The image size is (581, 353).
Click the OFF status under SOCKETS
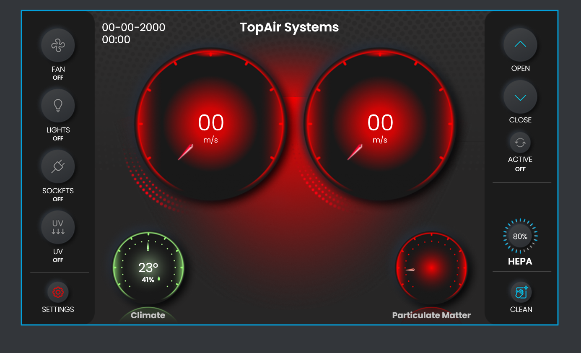(58, 199)
